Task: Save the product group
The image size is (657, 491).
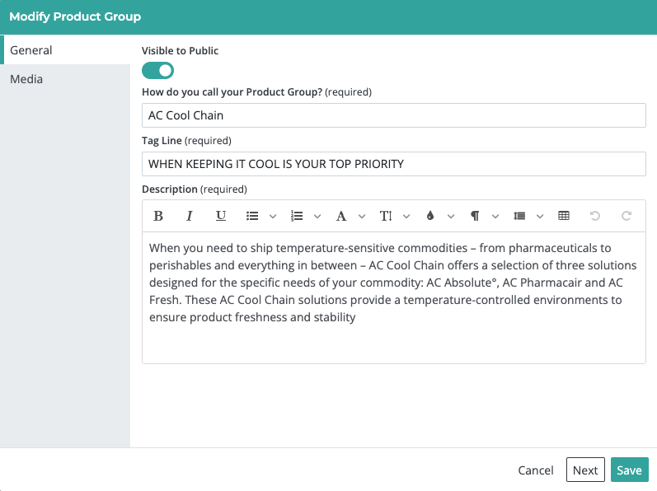Action: click(629, 470)
